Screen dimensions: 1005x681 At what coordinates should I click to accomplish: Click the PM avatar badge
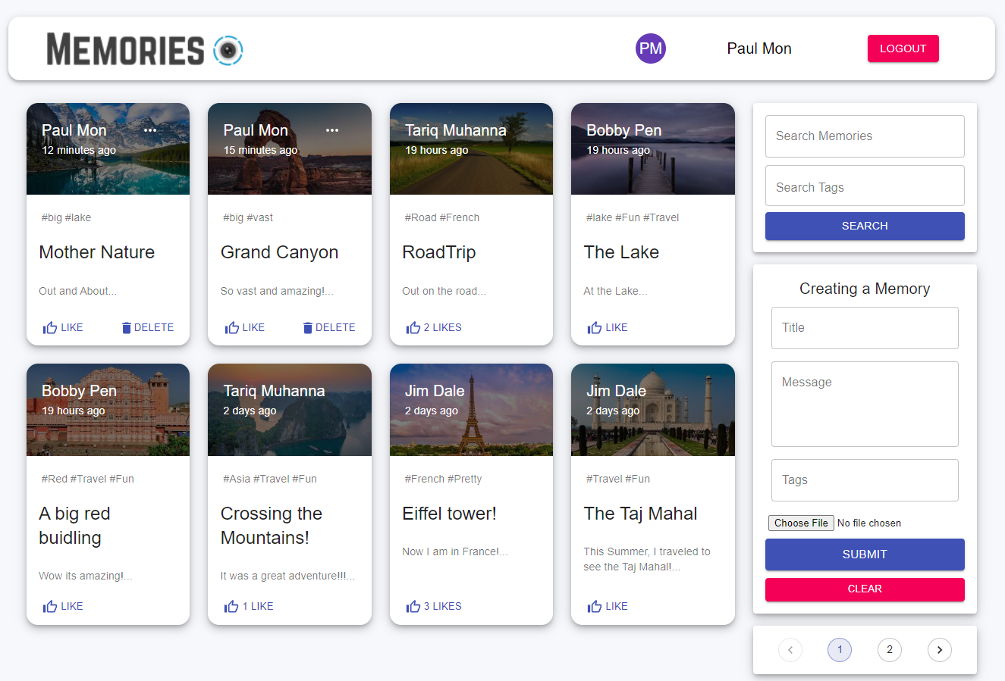click(x=650, y=48)
